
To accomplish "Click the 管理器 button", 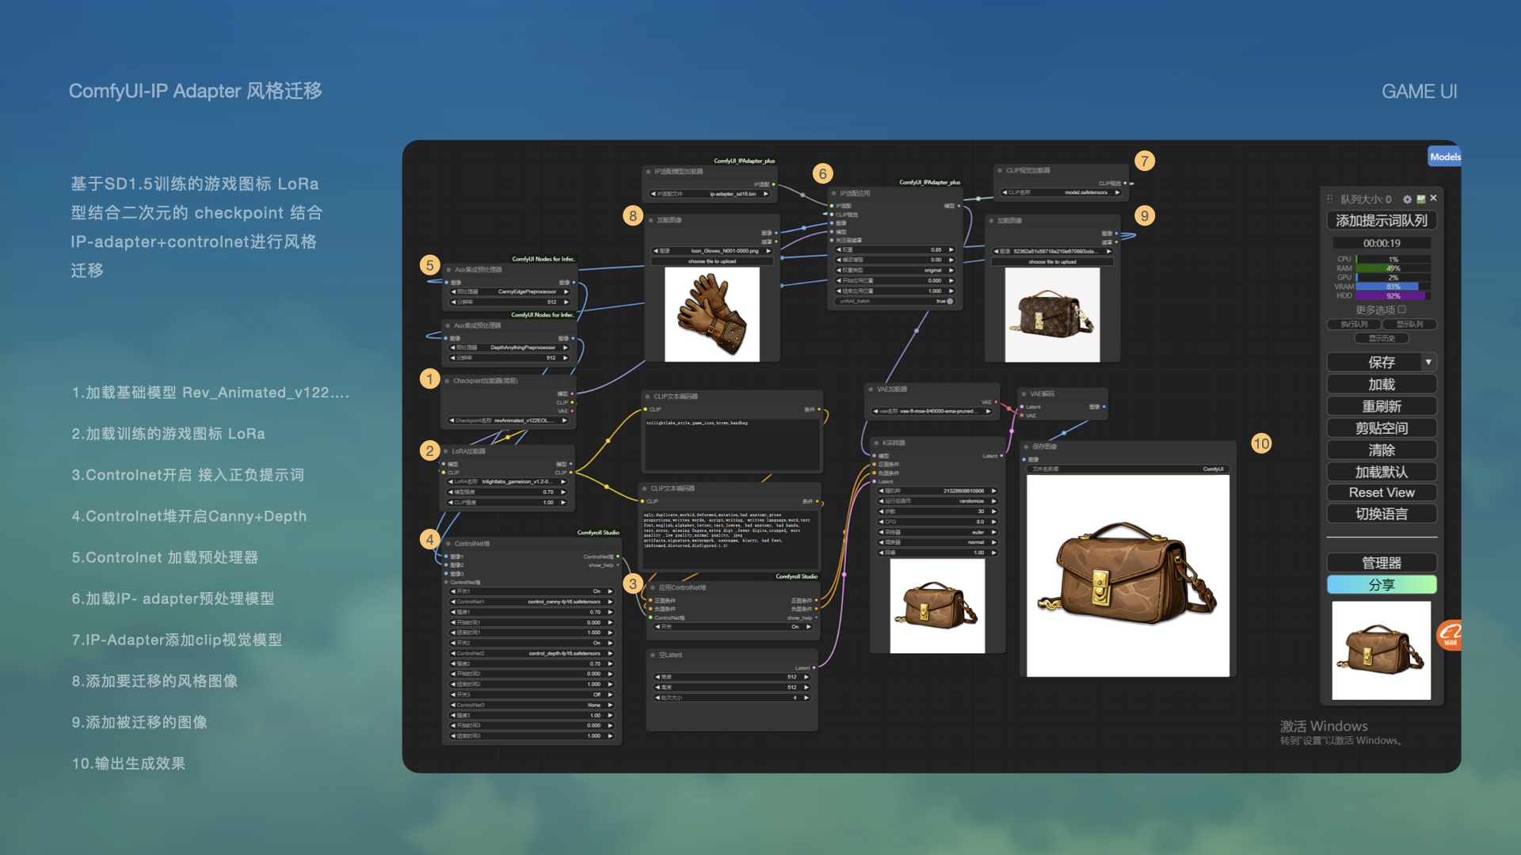I will point(1382,563).
